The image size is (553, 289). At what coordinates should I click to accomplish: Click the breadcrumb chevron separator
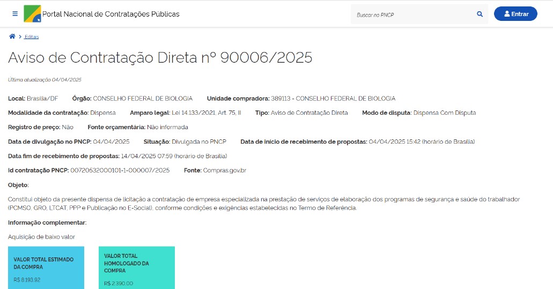tap(20, 36)
